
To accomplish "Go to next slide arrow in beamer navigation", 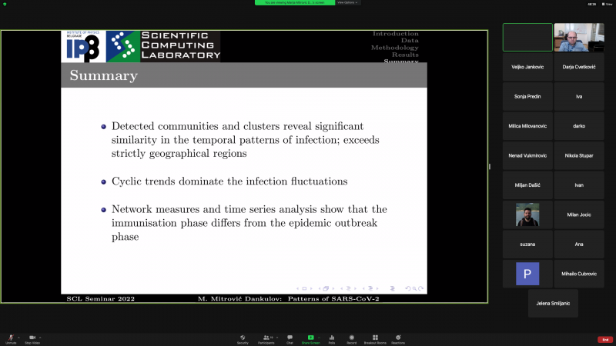I will pyautogui.click(x=311, y=289).
